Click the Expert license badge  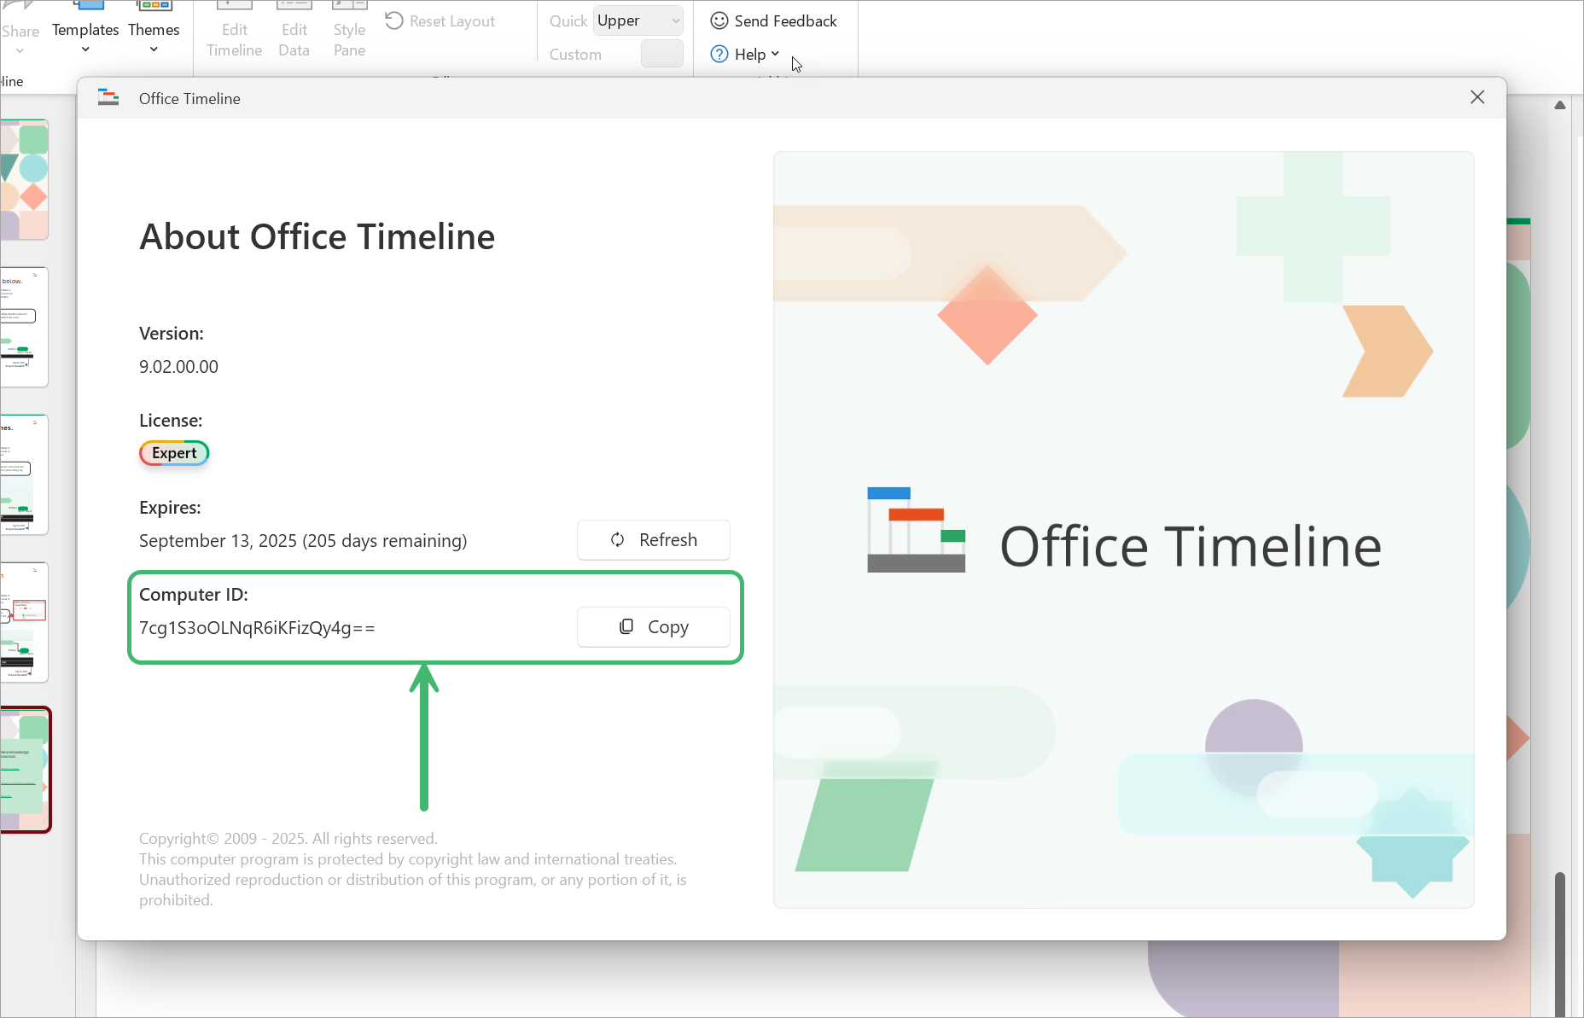point(174,453)
